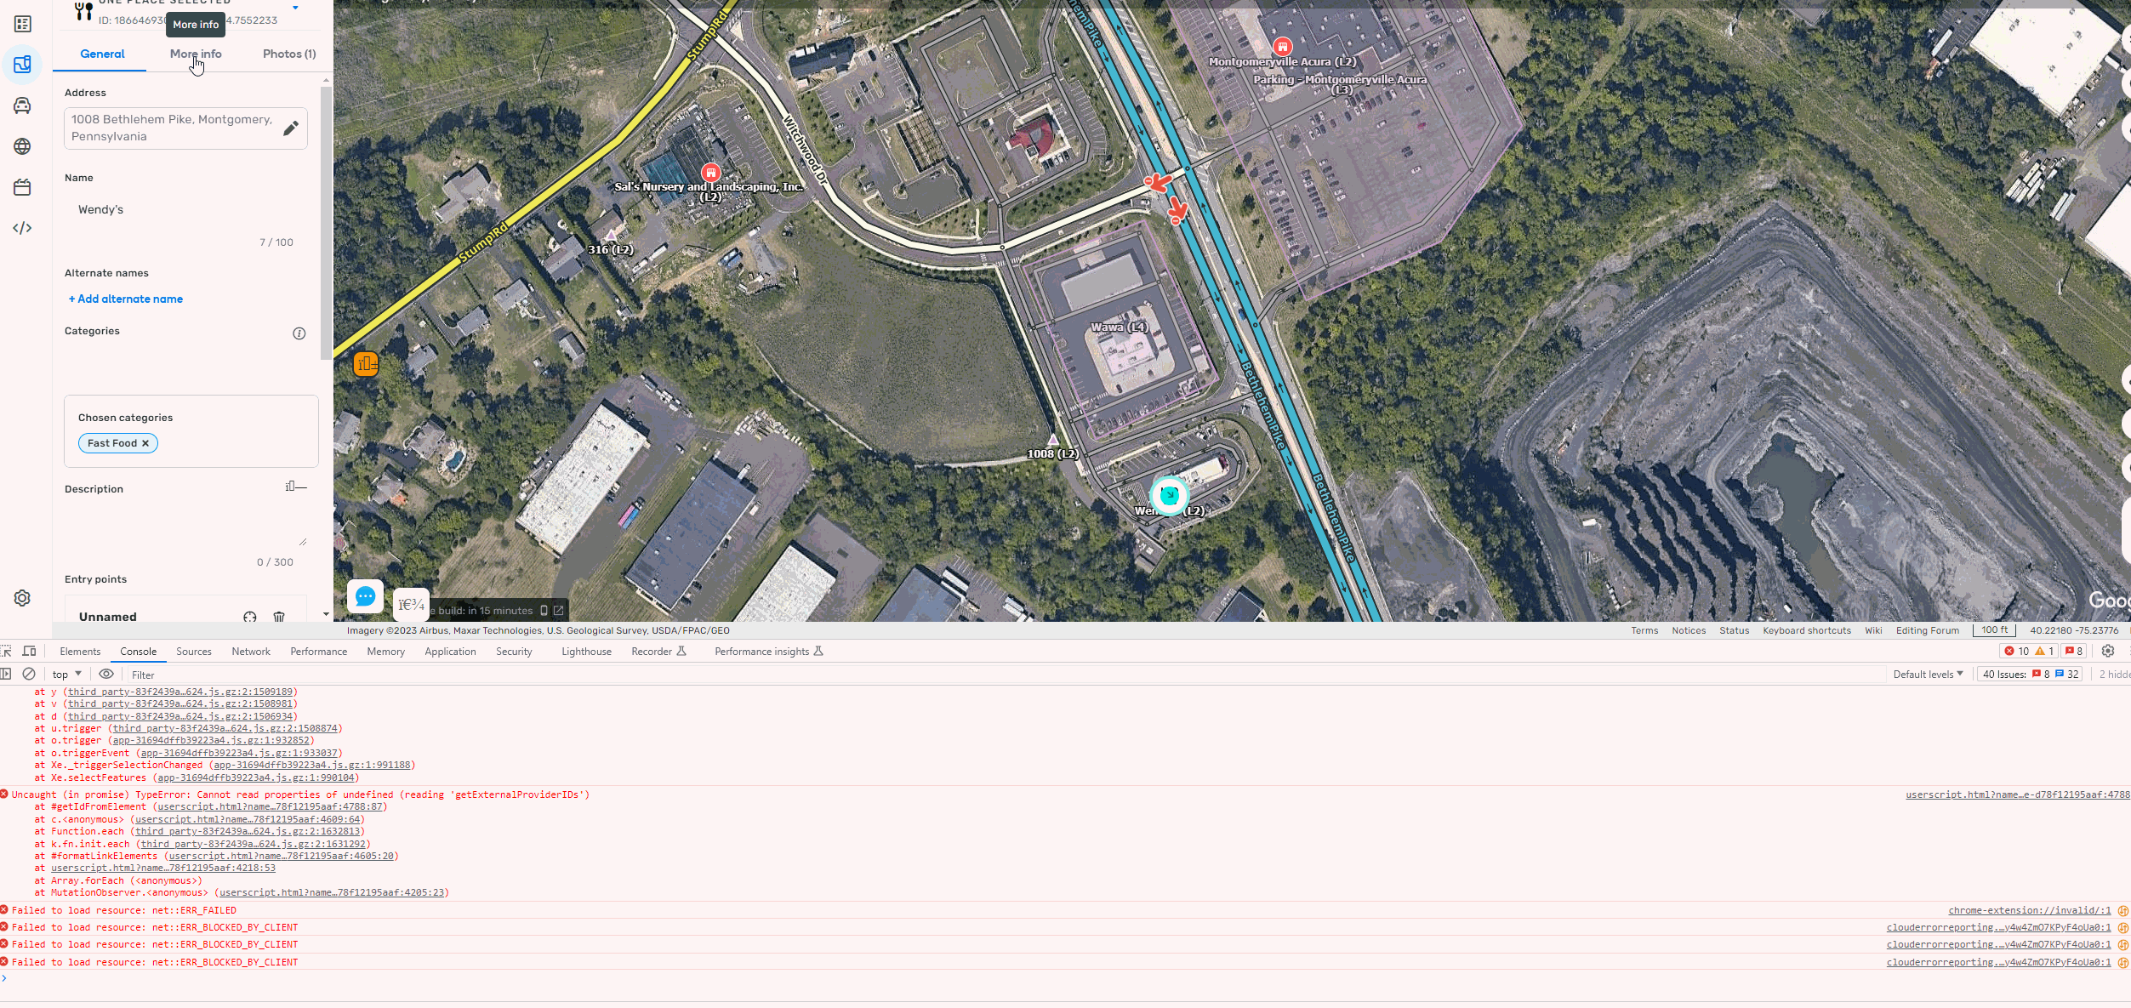Open the scripts code icon in sidebar
This screenshot has height=1008, width=2131.
coord(22,228)
